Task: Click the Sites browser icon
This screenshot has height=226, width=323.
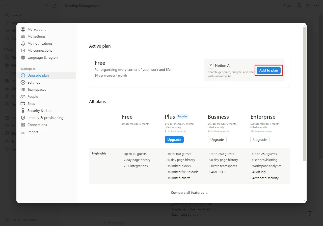Action: 23,104
